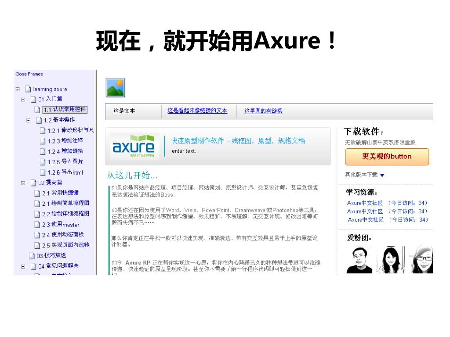Open 2.4 使用动态面板 page
Viewport: 450px width, 337px height.
click(63, 235)
